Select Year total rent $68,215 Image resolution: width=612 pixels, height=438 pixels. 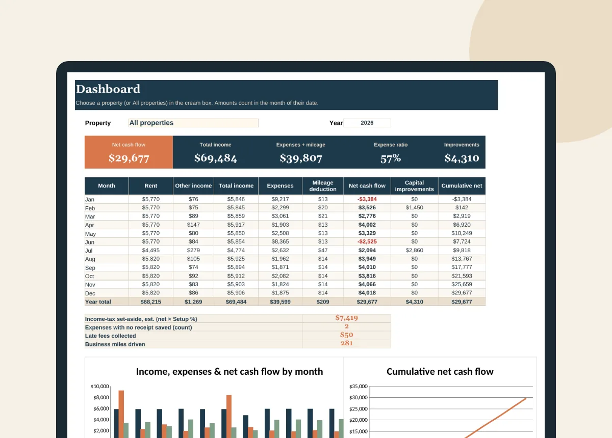pos(151,302)
